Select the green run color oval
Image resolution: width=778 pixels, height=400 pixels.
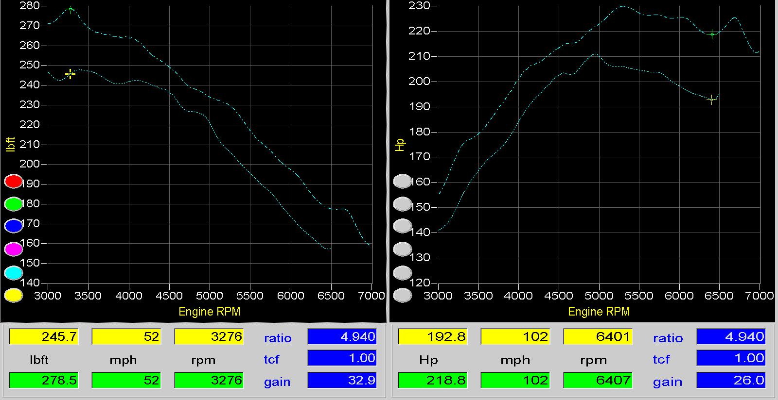(14, 204)
